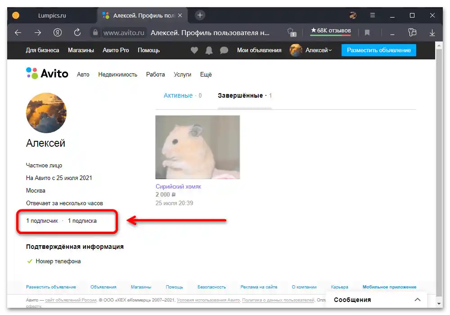The height and width of the screenshot is (315, 450).
Task: Open Yandex home via the Я icon
Action: click(58, 32)
